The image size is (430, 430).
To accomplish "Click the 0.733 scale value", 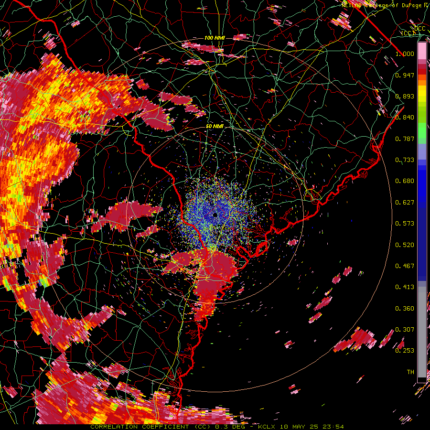I will pyautogui.click(x=405, y=160).
